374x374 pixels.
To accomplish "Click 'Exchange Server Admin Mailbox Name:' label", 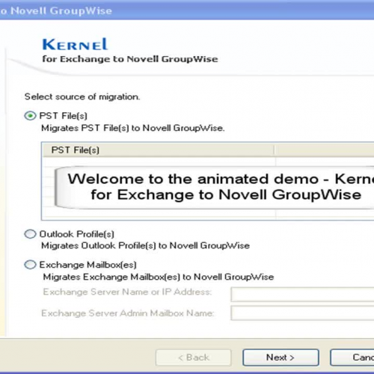I will (x=128, y=313).
